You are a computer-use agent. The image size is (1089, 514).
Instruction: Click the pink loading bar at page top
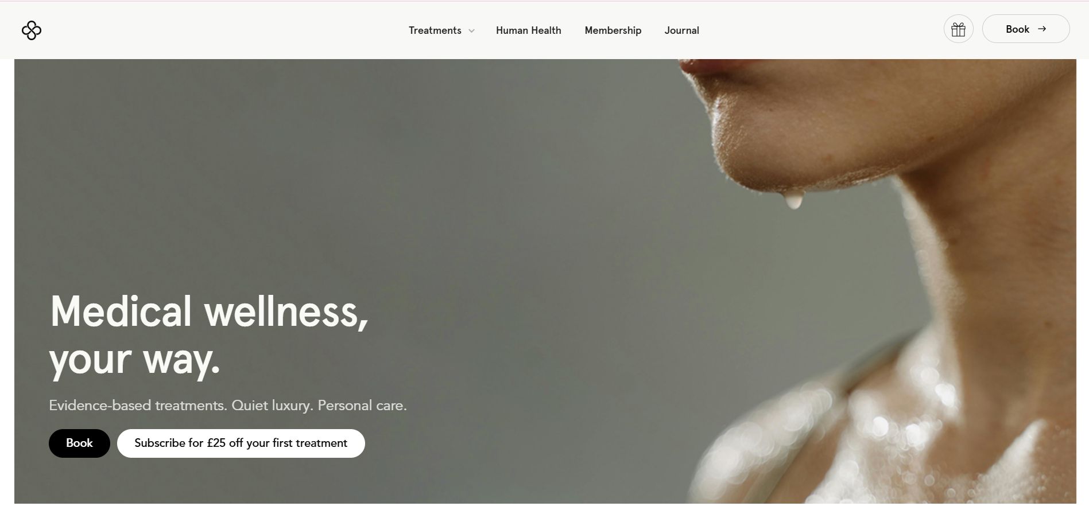544,1
